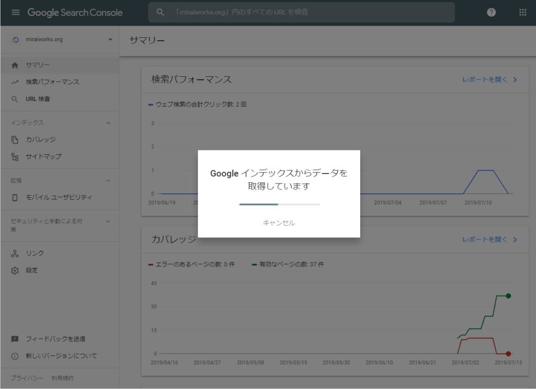This screenshot has width=536, height=389.
Task: Open URL 検査 from the sidebar
Action: pos(60,99)
